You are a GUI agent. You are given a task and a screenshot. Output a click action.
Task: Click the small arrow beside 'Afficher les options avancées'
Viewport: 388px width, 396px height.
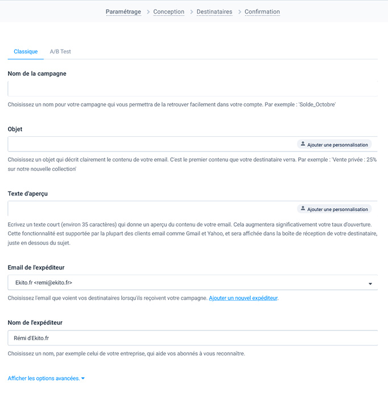83,378
